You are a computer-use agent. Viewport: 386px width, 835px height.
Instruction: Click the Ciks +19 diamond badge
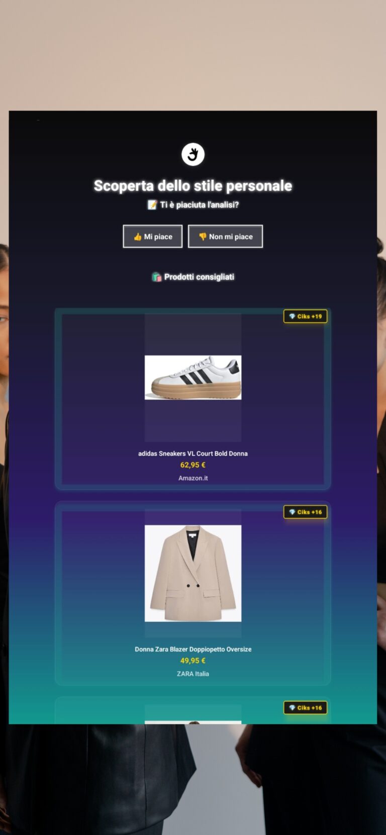[x=306, y=316]
